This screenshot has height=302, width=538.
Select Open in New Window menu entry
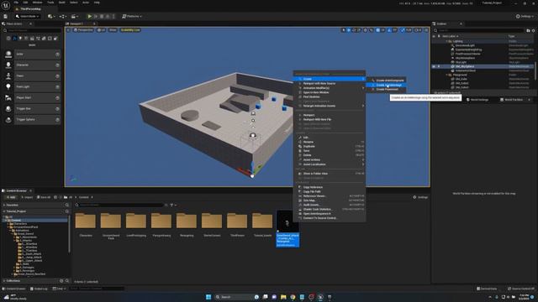330,92
